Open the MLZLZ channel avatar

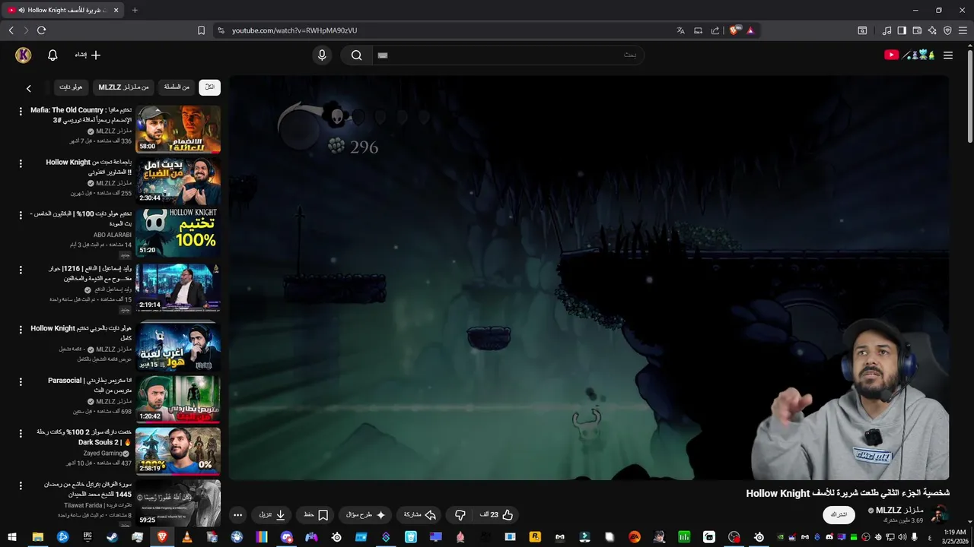(x=940, y=514)
